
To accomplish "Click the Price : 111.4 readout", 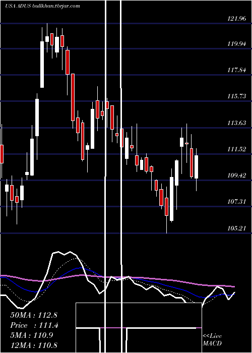I will [34, 325].
